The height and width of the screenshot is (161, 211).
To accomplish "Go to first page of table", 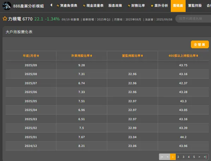I will point(162,157).
